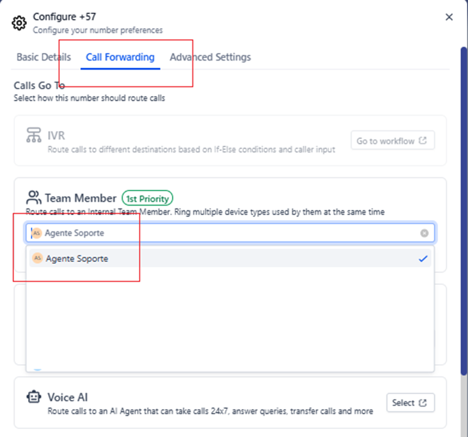Click the Team Member people icon
The width and height of the screenshot is (468, 437).
(x=33, y=197)
